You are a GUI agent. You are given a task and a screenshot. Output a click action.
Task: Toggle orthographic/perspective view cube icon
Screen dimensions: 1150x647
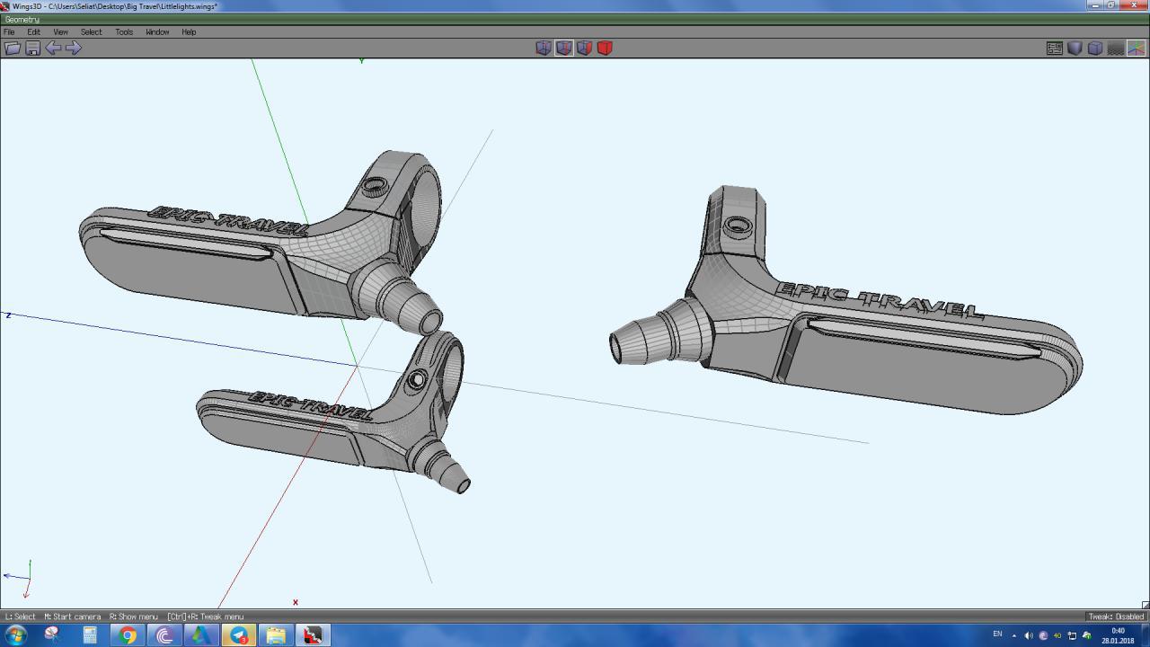click(1095, 48)
